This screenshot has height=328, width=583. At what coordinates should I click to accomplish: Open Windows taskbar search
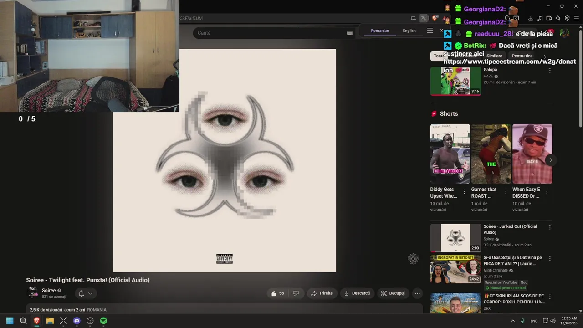(23, 321)
